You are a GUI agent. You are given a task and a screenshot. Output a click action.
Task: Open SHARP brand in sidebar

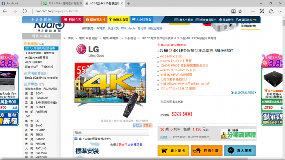[35, 130]
